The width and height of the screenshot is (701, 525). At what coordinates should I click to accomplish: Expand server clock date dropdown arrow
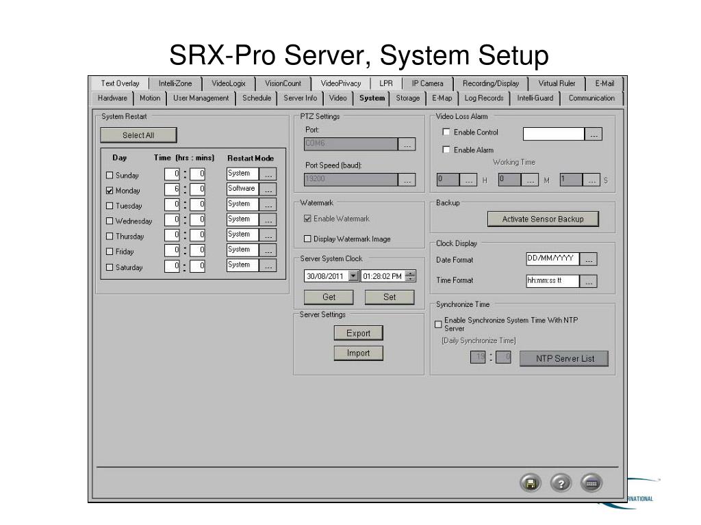tap(353, 276)
